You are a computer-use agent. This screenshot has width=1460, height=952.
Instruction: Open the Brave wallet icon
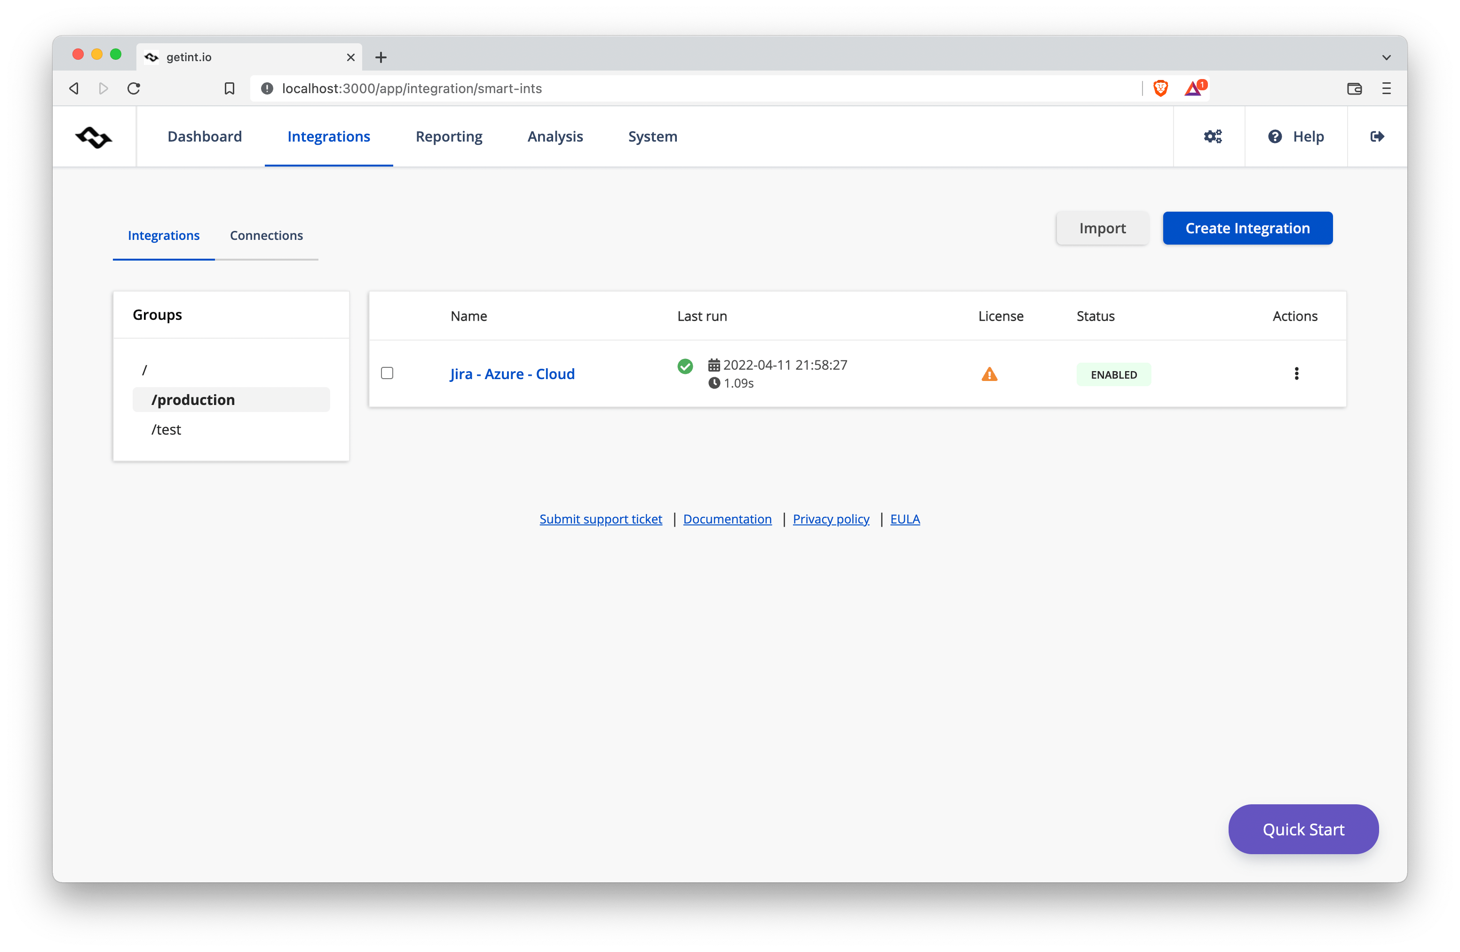pyautogui.click(x=1354, y=88)
